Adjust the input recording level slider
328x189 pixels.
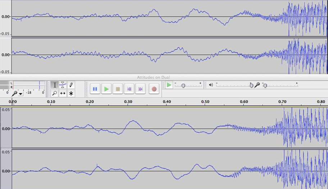[280, 85]
